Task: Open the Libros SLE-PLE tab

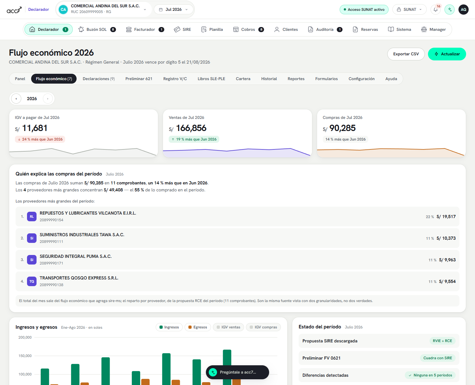Action: [211, 79]
